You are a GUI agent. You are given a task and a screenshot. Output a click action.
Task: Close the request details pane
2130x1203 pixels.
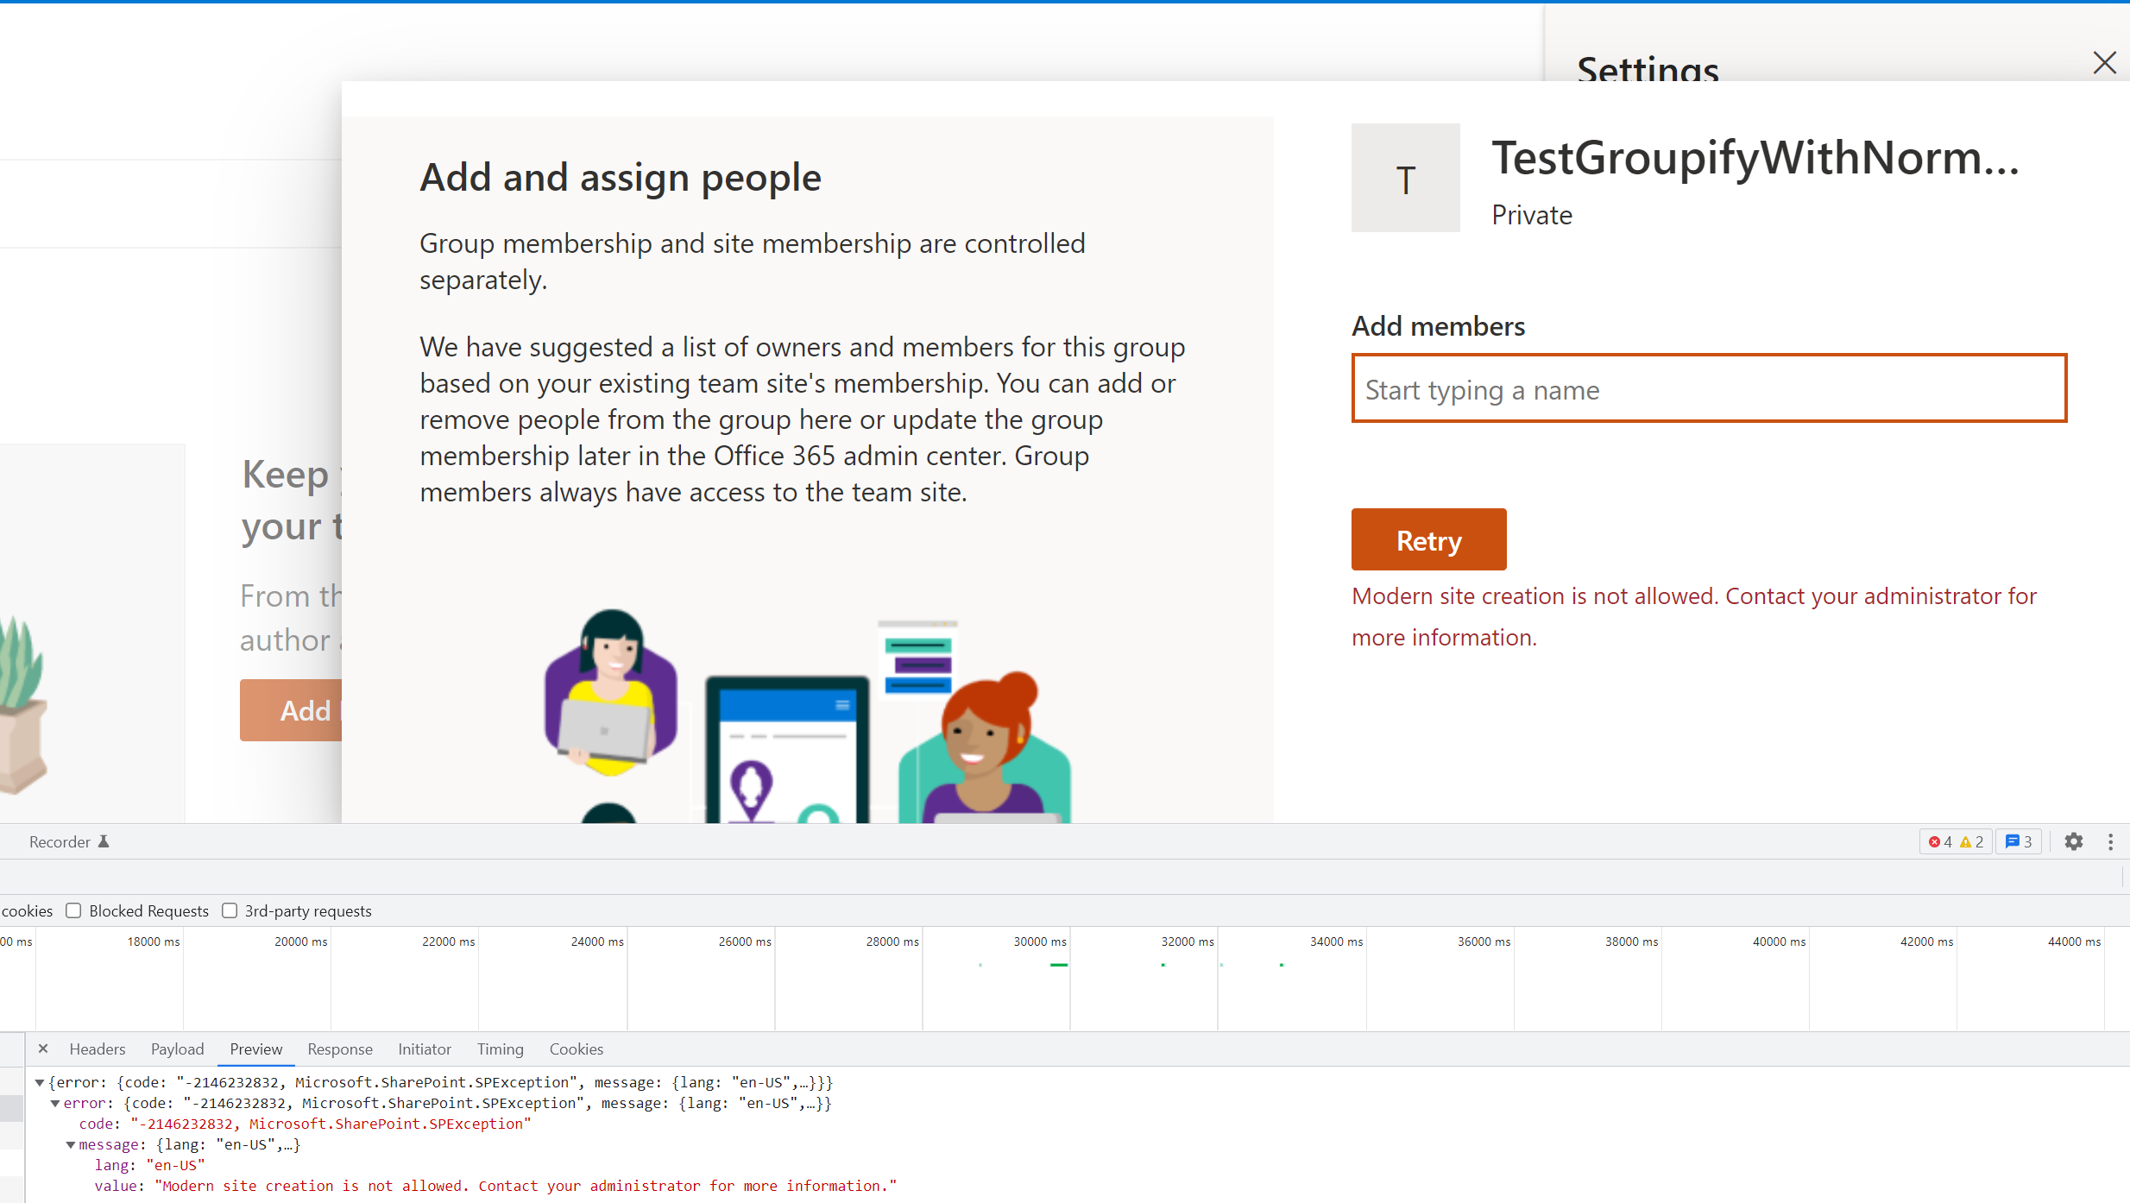click(x=43, y=1049)
